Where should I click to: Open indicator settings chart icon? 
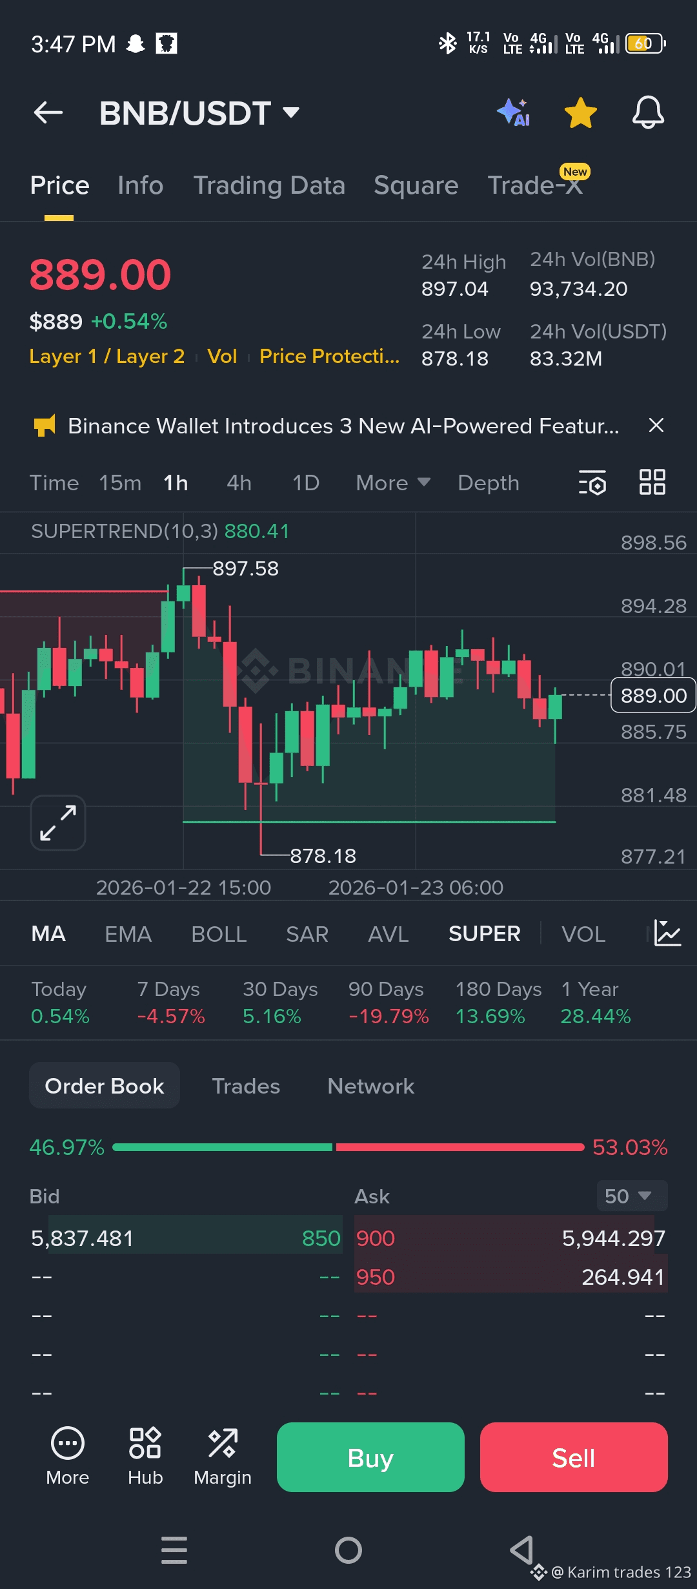pos(667,933)
